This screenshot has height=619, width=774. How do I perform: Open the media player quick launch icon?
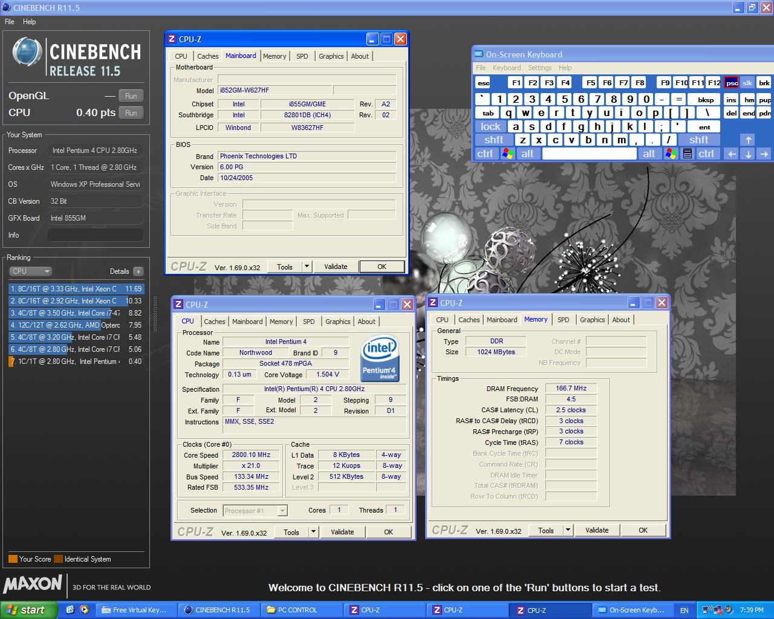point(84,610)
